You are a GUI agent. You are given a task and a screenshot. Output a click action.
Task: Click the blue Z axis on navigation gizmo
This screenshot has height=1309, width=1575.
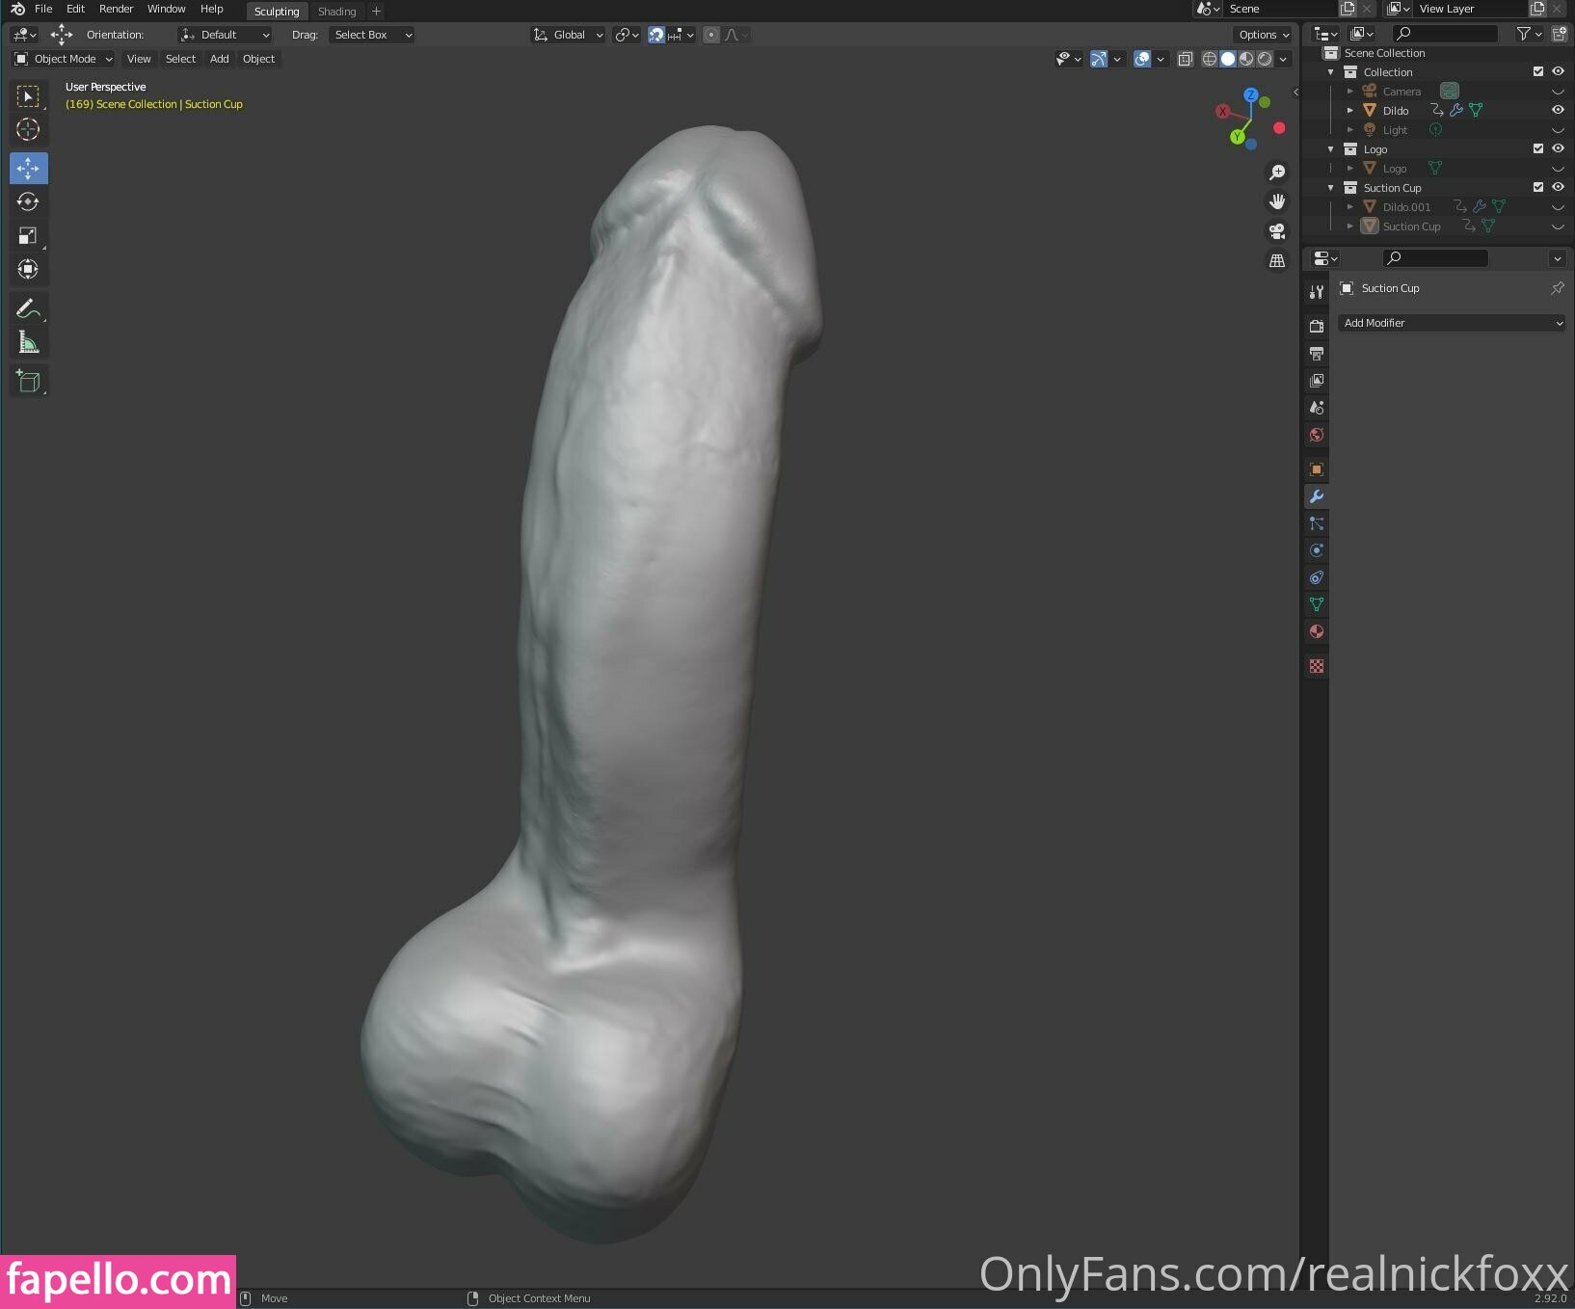tap(1251, 95)
